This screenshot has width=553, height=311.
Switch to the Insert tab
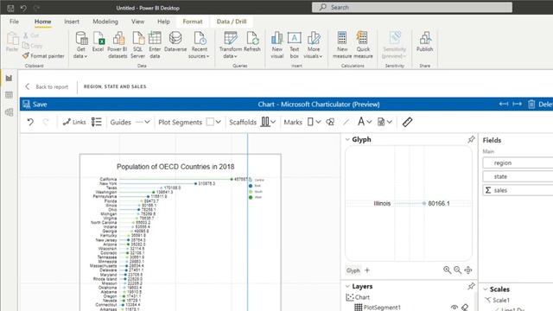coord(72,22)
